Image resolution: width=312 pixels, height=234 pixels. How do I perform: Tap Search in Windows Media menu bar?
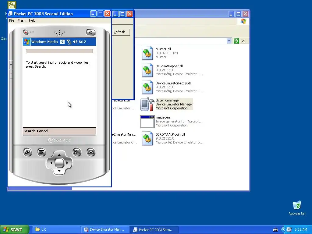pyautogui.click(x=30, y=131)
